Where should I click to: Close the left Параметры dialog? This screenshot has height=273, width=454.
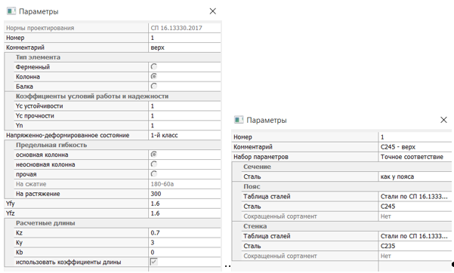click(213, 11)
